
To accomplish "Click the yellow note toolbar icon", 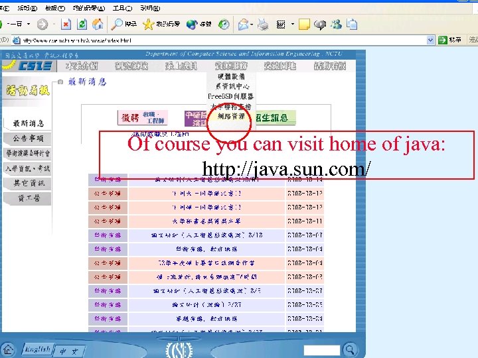I will (x=304, y=24).
